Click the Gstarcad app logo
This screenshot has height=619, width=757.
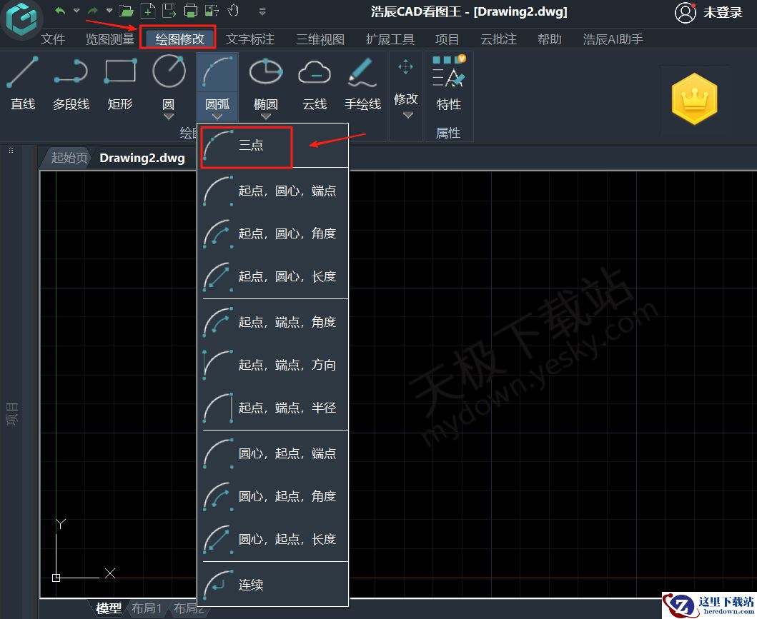[x=22, y=19]
